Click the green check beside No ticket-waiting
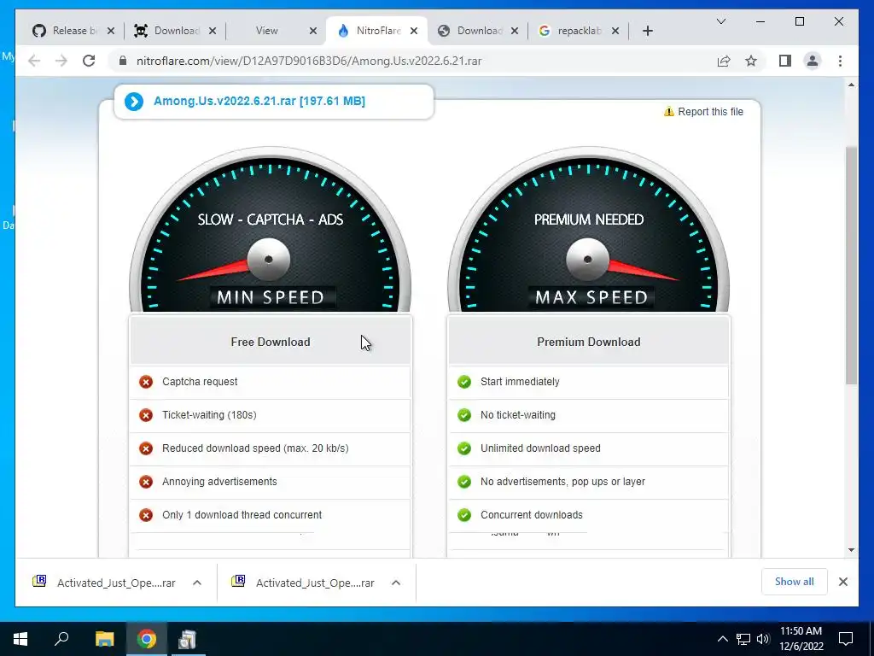Image resolution: width=874 pixels, height=656 pixels. click(464, 415)
